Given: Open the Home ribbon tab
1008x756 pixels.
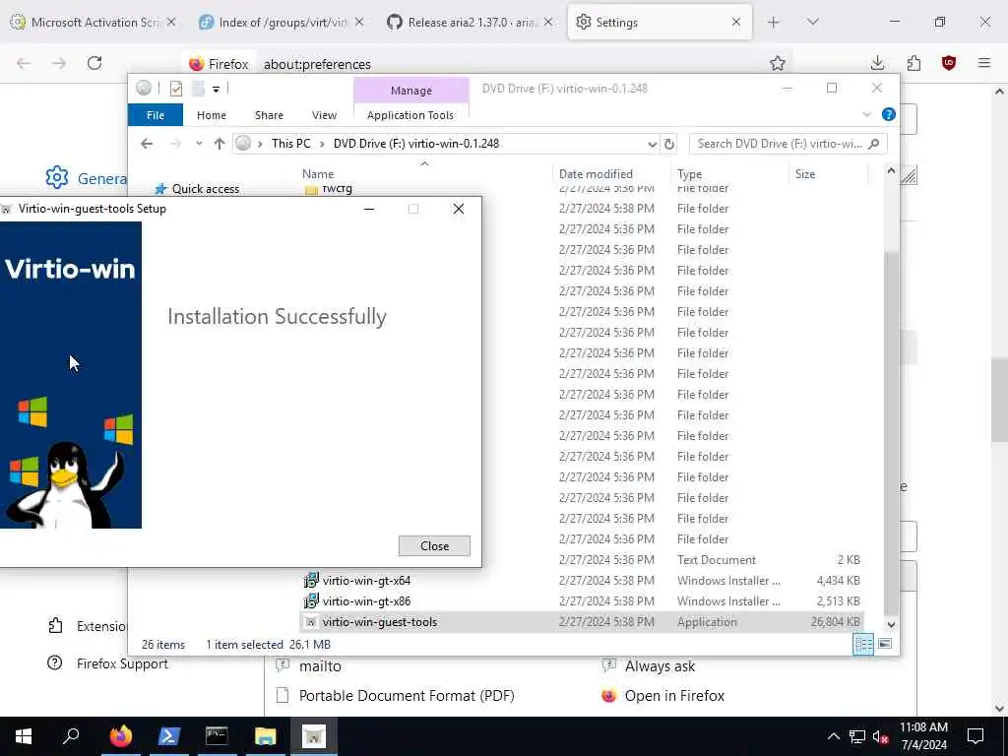Looking at the screenshot, I should pyautogui.click(x=212, y=115).
